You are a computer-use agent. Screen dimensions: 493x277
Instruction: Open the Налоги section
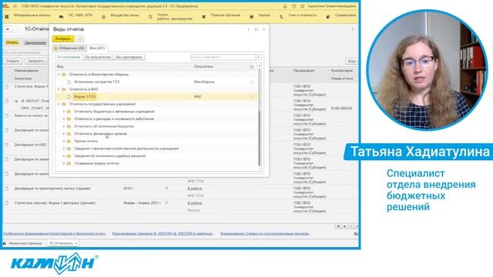click(x=264, y=15)
